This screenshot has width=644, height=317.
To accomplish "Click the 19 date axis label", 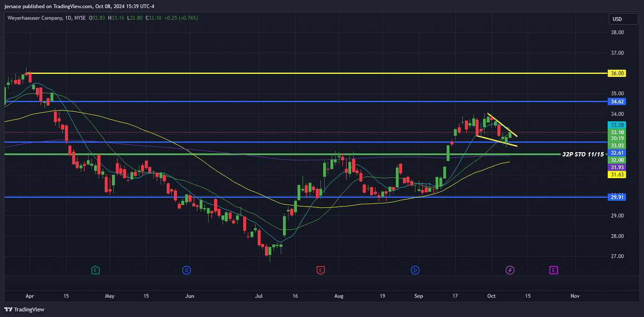I will [x=383, y=296].
